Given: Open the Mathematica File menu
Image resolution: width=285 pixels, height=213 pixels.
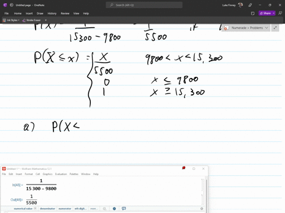Looking at the screenshot, I should click(x=4, y=174).
